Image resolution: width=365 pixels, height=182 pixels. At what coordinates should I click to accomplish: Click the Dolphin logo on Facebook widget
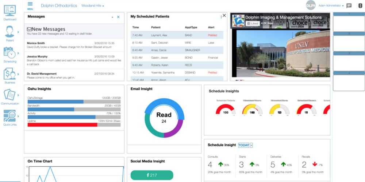tap(238, 21)
